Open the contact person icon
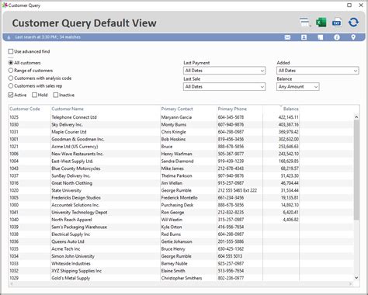Image resolution: width=368 pixels, height=295 pixels. (304, 37)
